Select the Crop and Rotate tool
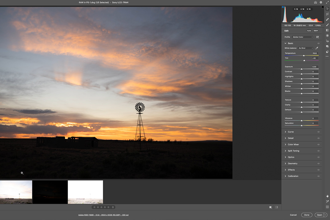330x220 pixels. pos(327,14)
